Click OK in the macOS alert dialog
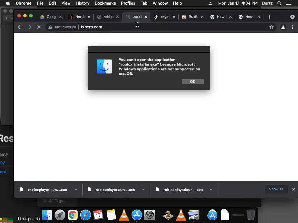 [193, 82]
